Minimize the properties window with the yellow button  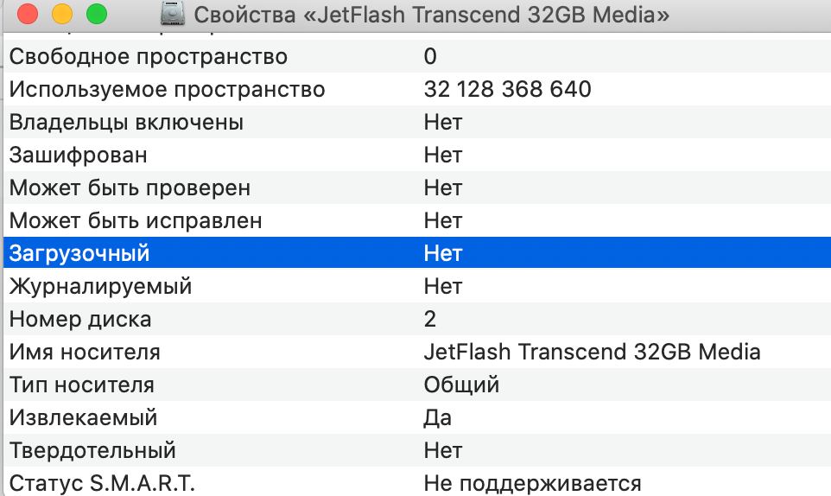click(62, 14)
